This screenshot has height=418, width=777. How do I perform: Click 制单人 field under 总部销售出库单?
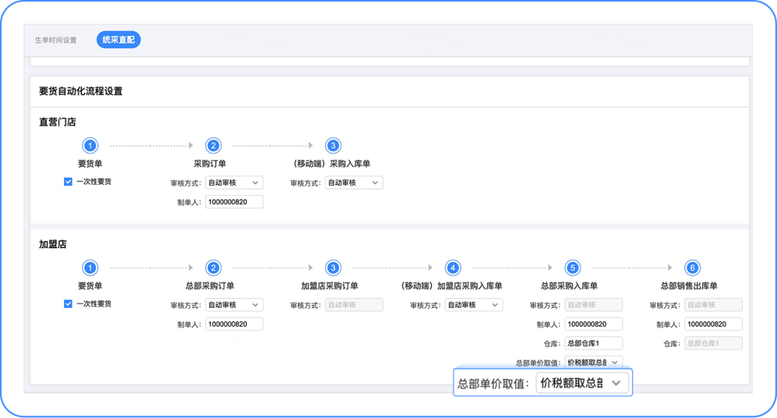713,324
